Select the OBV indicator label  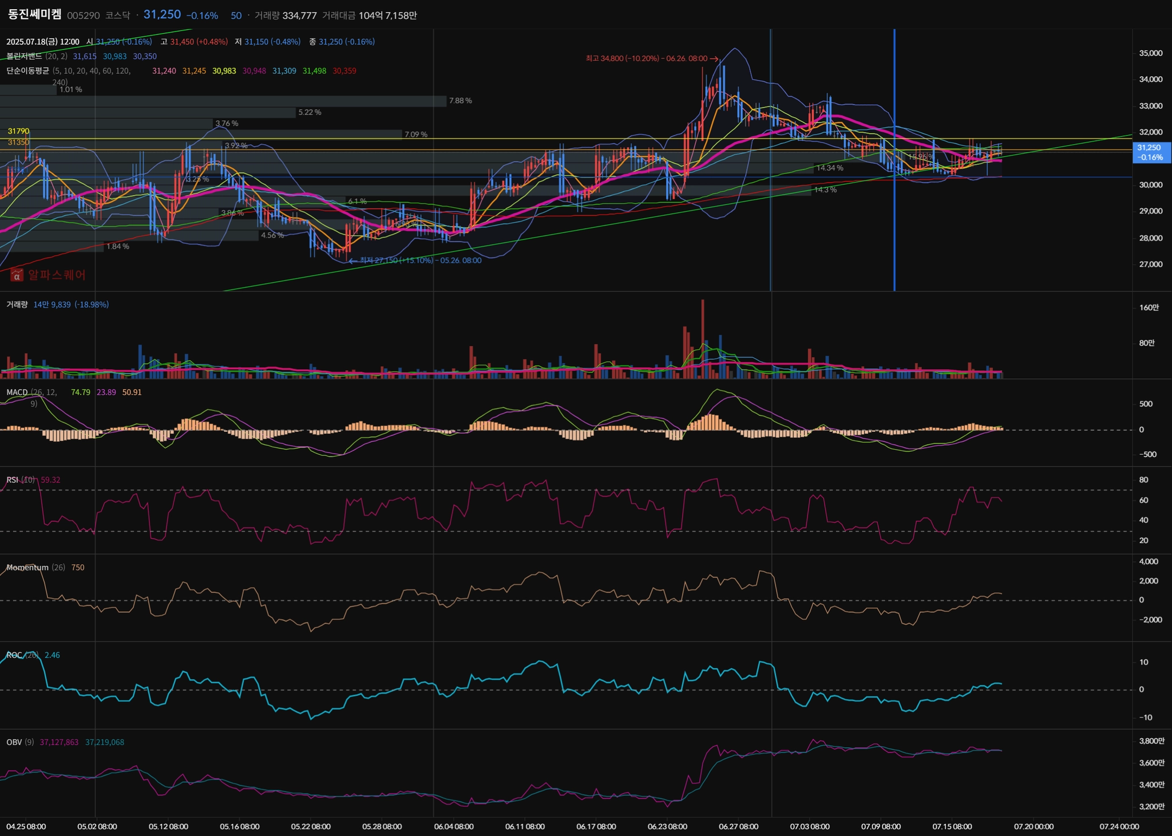14,742
